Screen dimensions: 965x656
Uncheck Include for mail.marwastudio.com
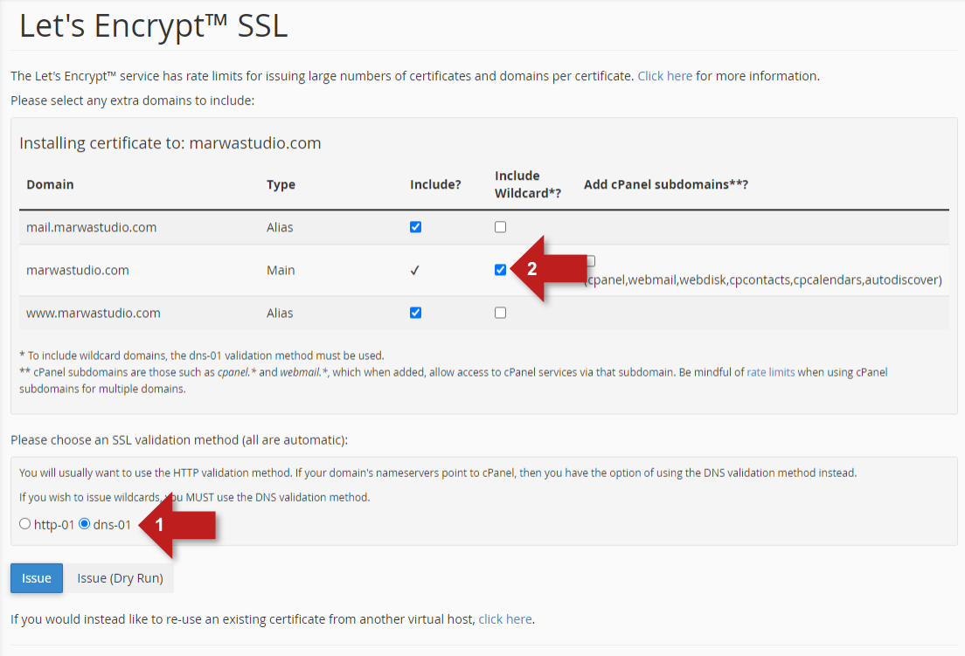click(x=415, y=227)
